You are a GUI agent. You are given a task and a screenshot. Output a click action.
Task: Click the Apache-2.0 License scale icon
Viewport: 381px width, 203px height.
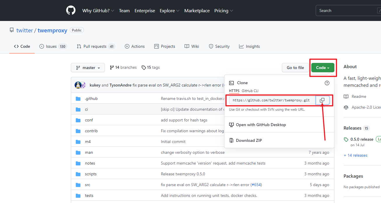pos(346,107)
